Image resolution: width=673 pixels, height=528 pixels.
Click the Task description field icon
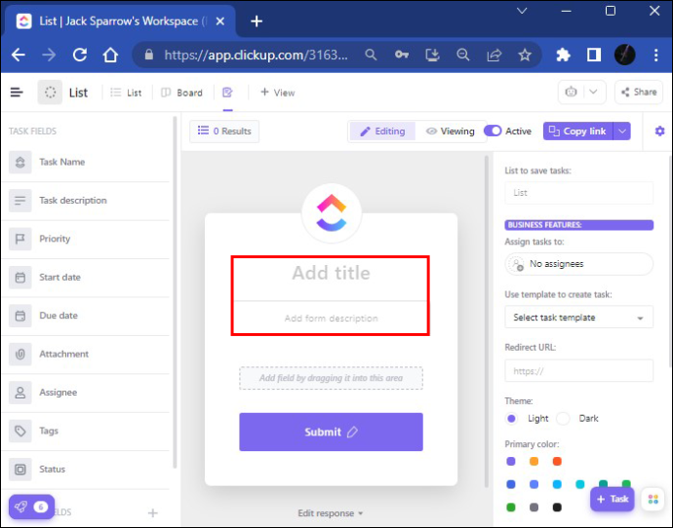click(20, 200)
